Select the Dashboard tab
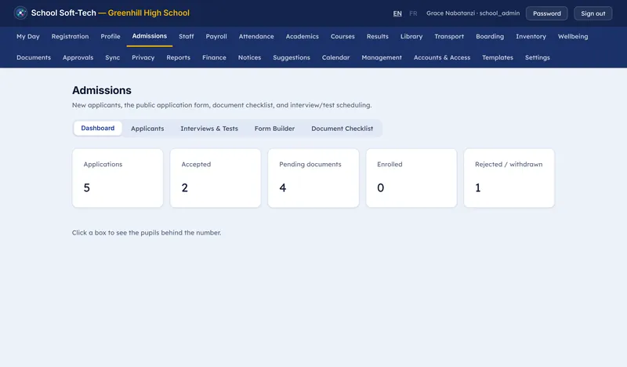The width and height of the screenshot is (627, 367). (x=97, y=128)
